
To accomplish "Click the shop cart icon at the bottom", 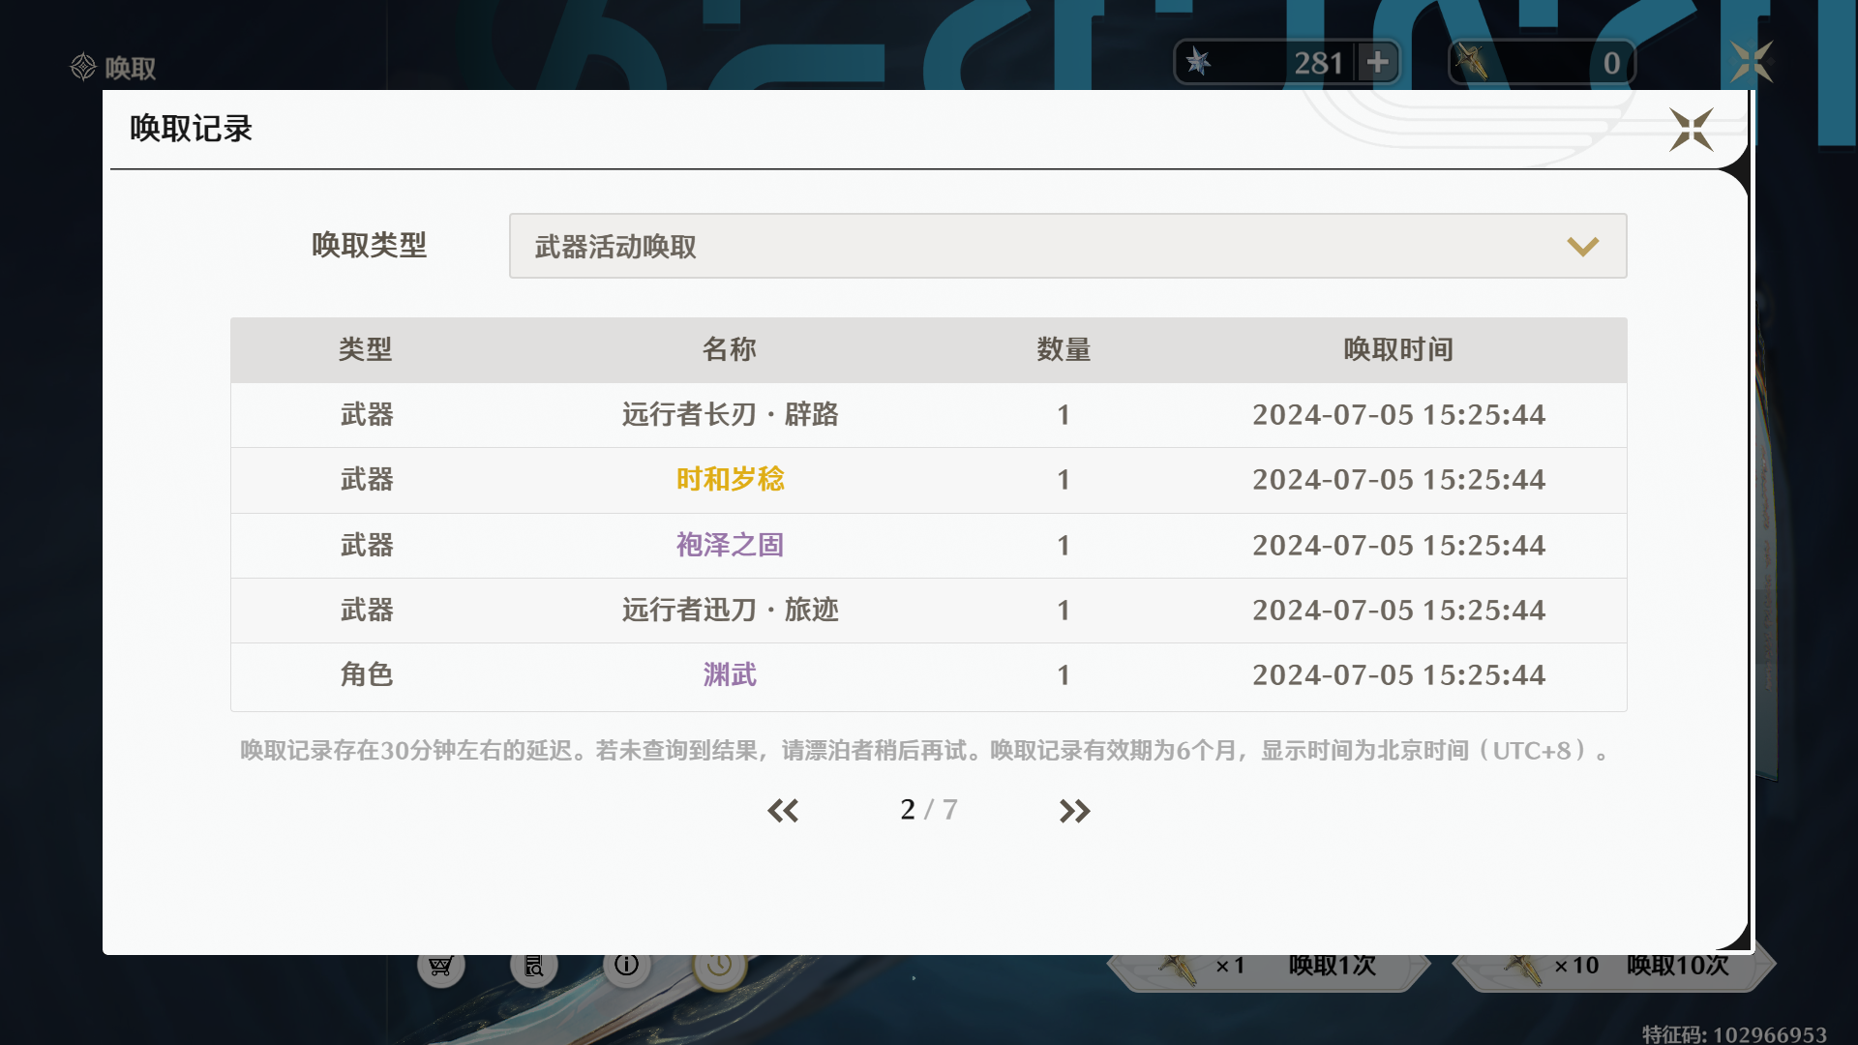I will pyautogui.click(x=441, y=966).
